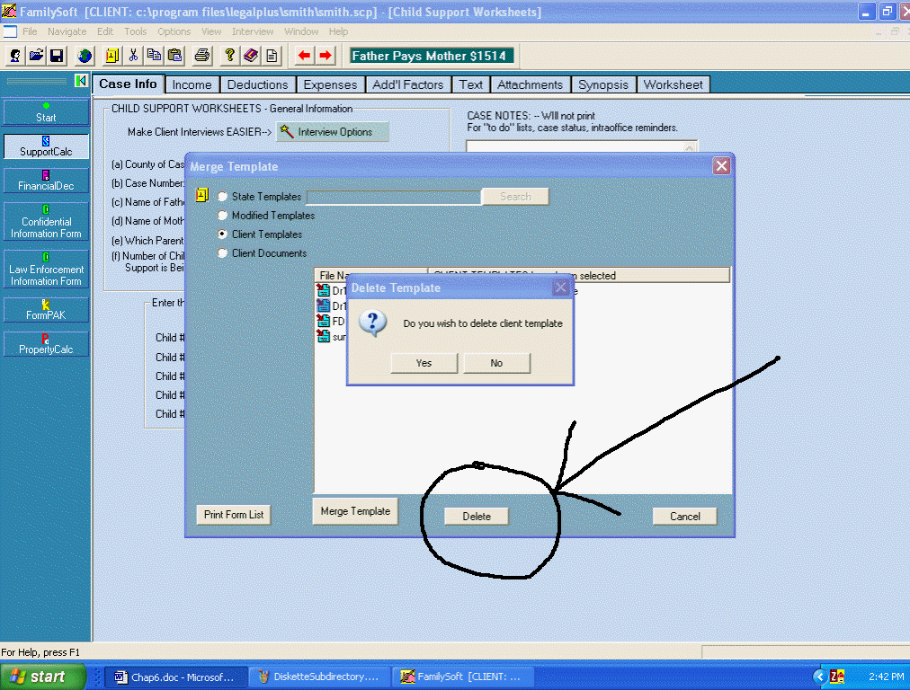
Task: Click the red left arrow icon
Action: [305, 56]
